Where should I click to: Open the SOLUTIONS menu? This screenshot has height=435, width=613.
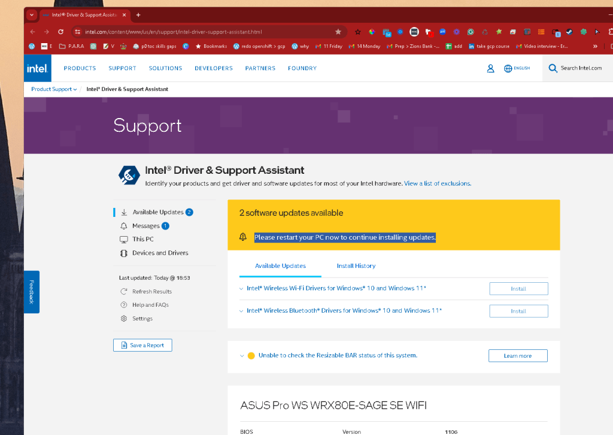pos(165,68)
